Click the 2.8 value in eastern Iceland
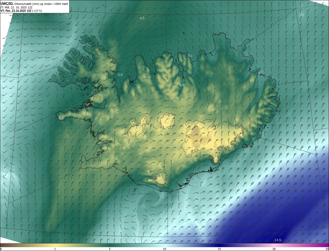The image size is (329, 251). tap(252, 80)
